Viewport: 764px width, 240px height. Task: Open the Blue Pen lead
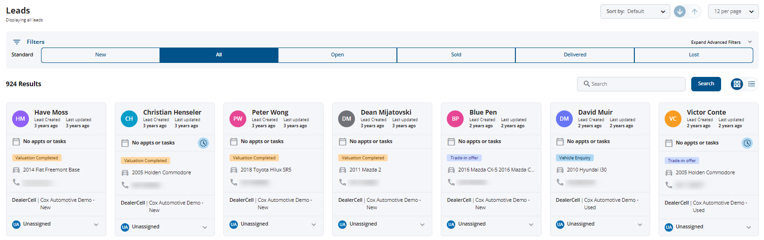(483, 112)
